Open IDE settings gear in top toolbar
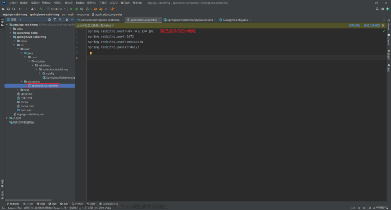Viewport: 391px width, 210px height. 382,9
